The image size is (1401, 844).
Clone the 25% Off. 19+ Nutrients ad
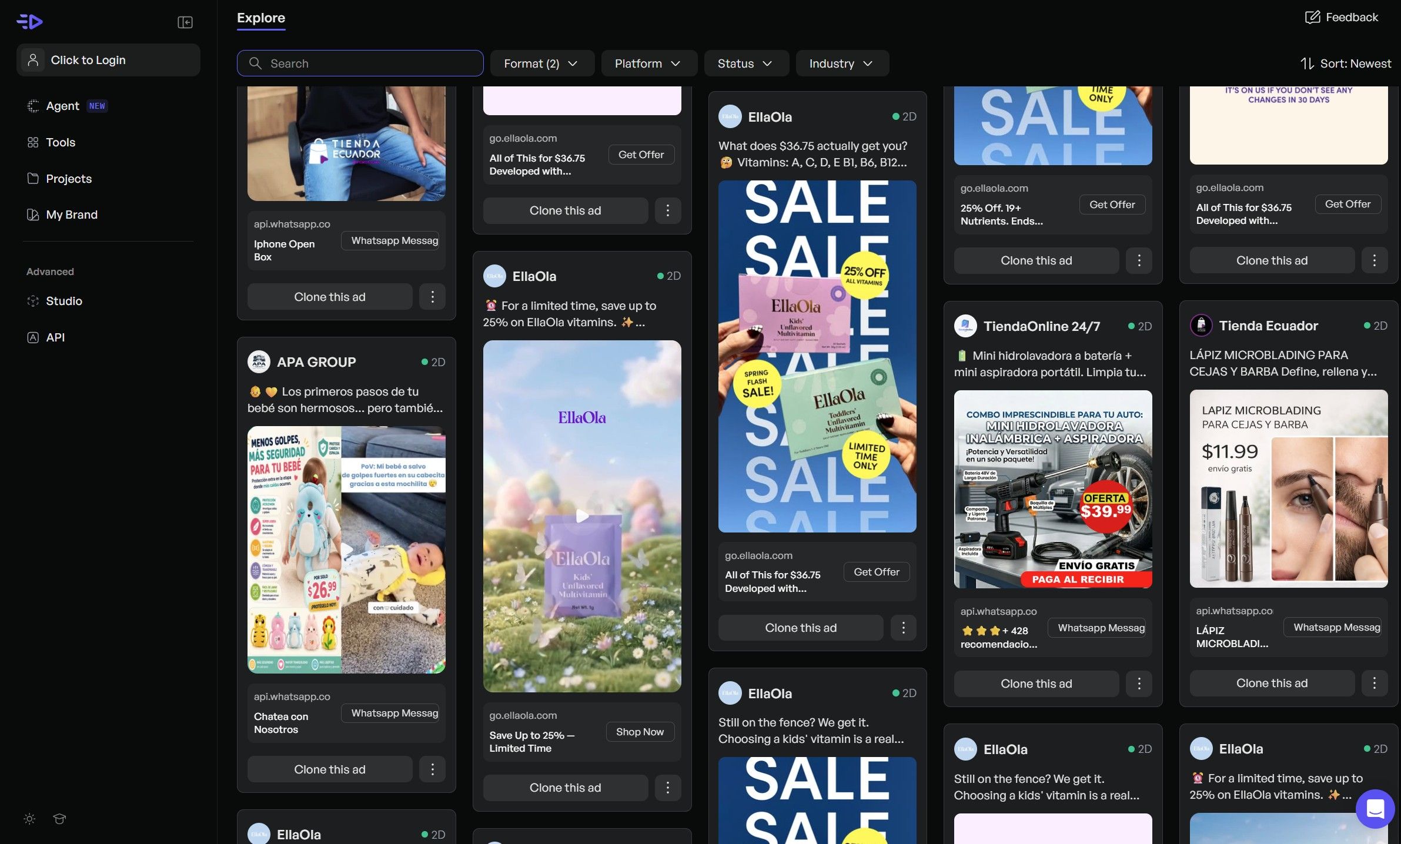point(1036,260)
